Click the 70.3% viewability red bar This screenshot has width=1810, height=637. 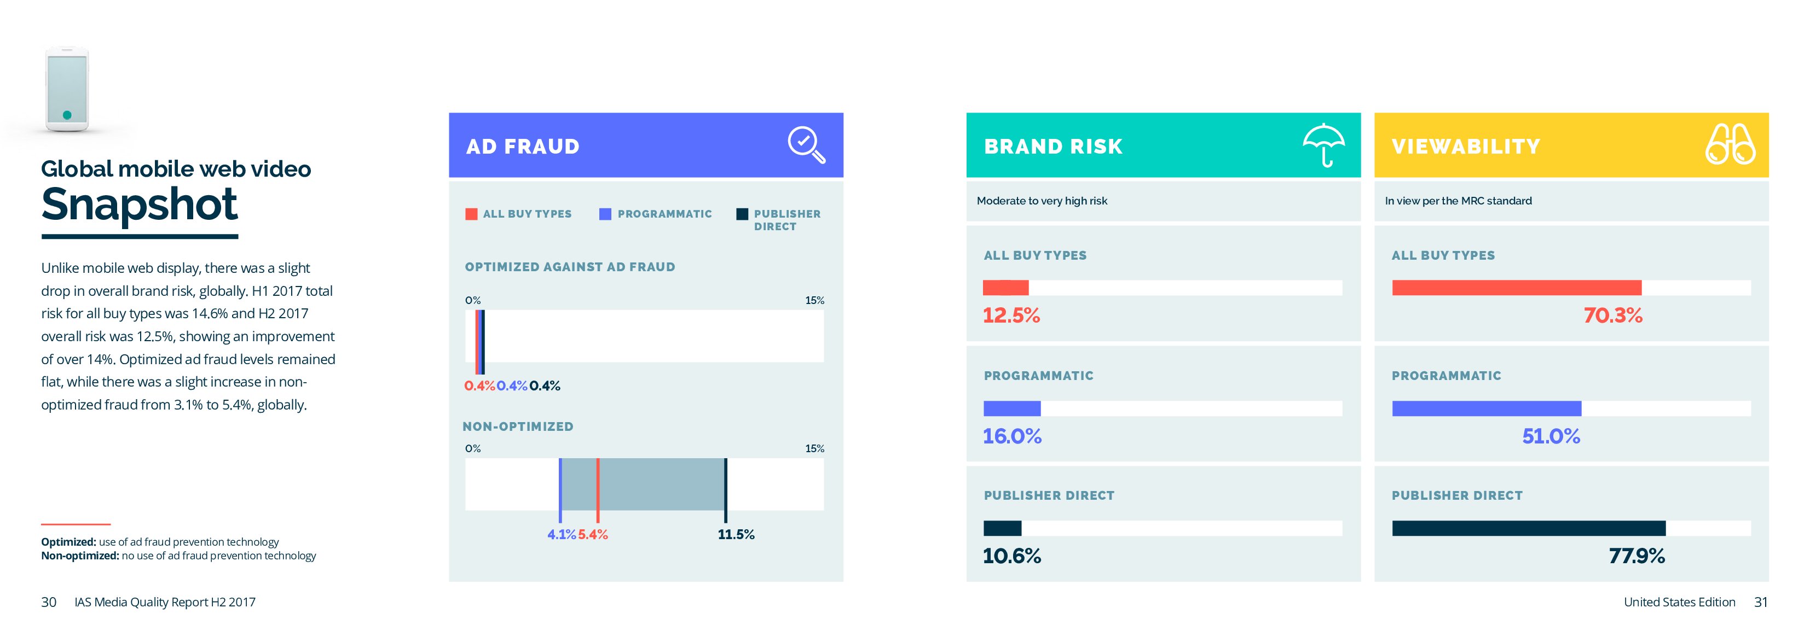pos(1516,288)
